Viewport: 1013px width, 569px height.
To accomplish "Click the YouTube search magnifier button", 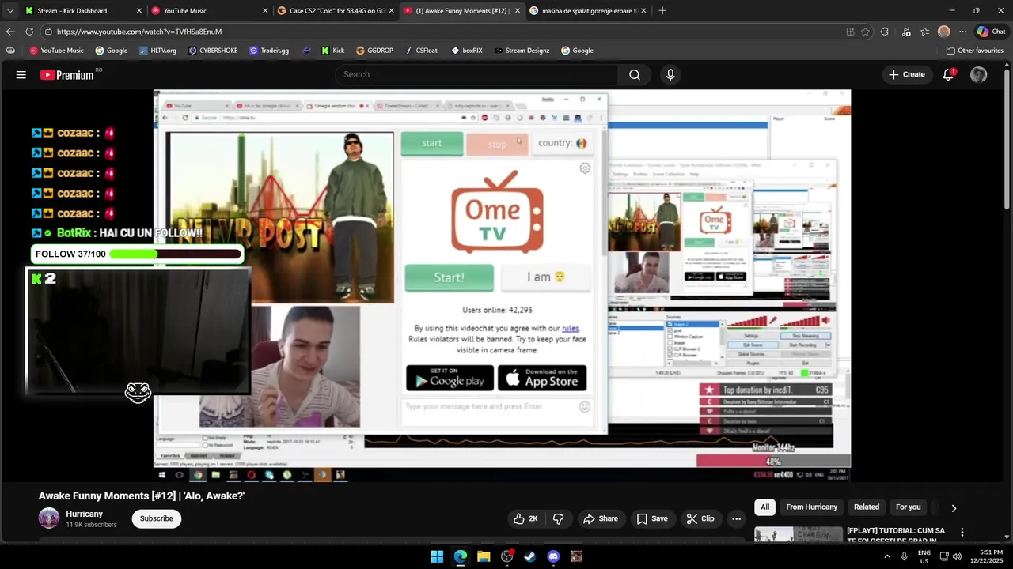I will tap(635, 74).
